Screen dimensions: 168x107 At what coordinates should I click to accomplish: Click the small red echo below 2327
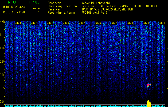[108, 87]
